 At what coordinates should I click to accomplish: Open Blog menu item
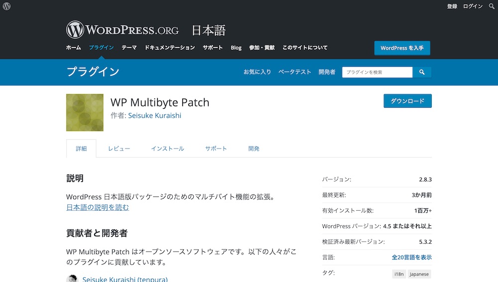(236, 48)
